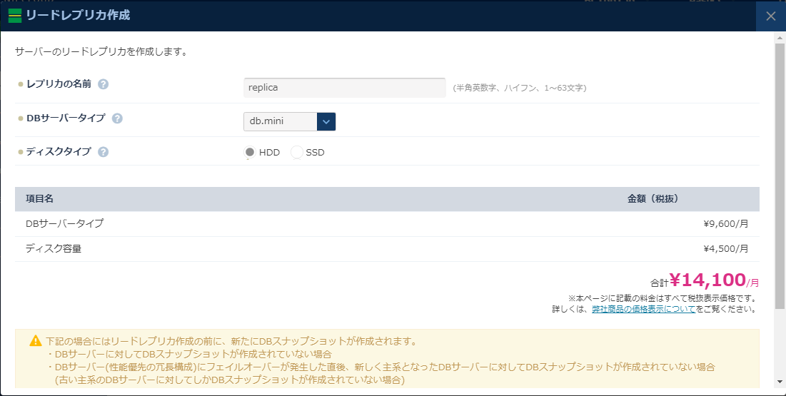Click the ¥14,100 total amount

[707, 280]
